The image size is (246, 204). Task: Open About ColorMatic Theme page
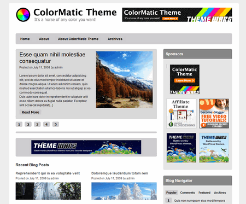(x=78, y=39)
